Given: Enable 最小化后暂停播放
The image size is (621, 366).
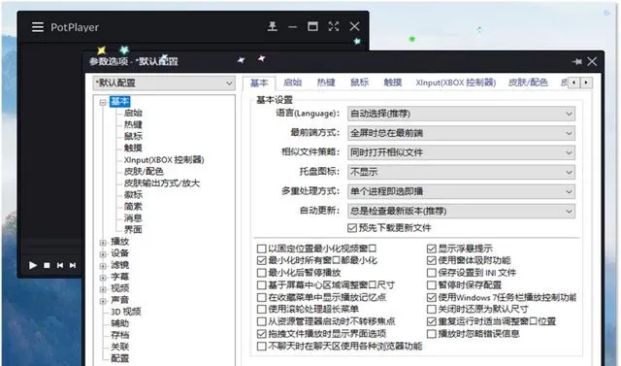Looking at the screenshot, I should tap(261, 273).
